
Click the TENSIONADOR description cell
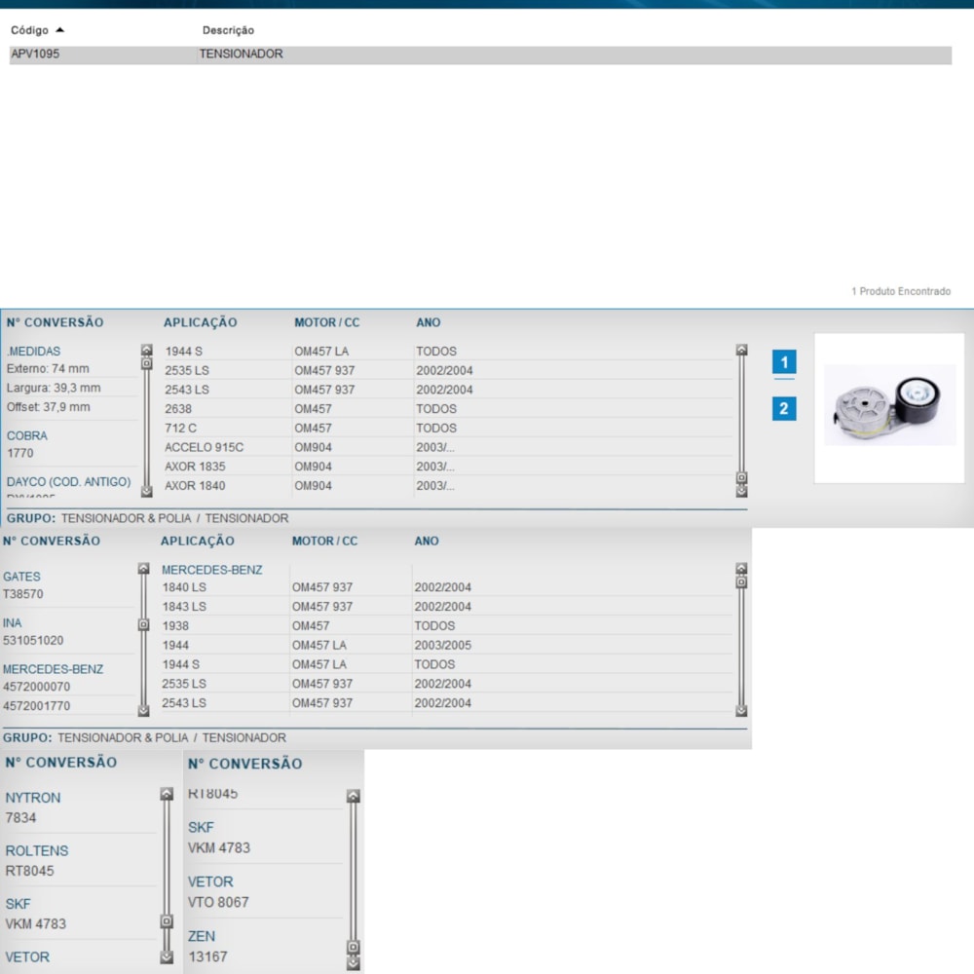click(241, 54)
